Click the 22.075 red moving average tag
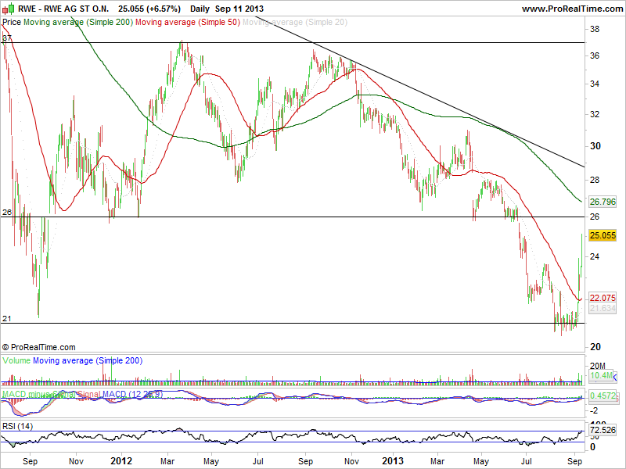 [x=603, y=298]
